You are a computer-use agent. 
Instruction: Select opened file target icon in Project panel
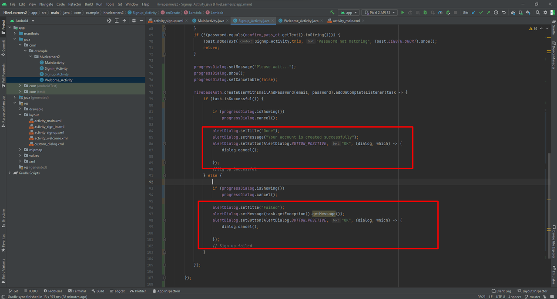(109, 20)
